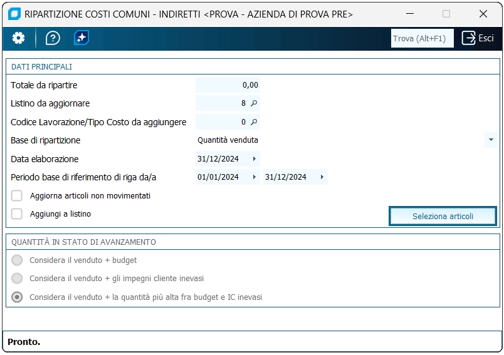Focus the Trova search field

pyautogui.click(x=422, y=39)
